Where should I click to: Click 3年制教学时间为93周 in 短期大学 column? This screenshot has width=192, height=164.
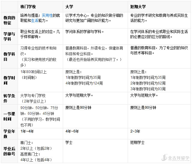148,89
